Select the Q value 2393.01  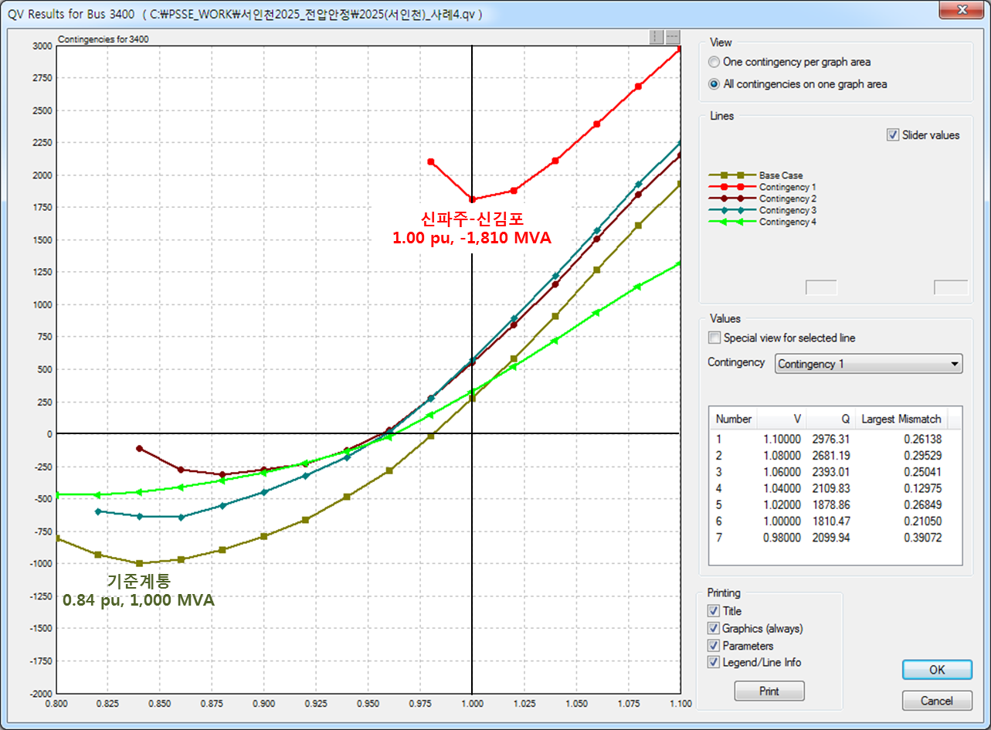(x=831, y=472)
